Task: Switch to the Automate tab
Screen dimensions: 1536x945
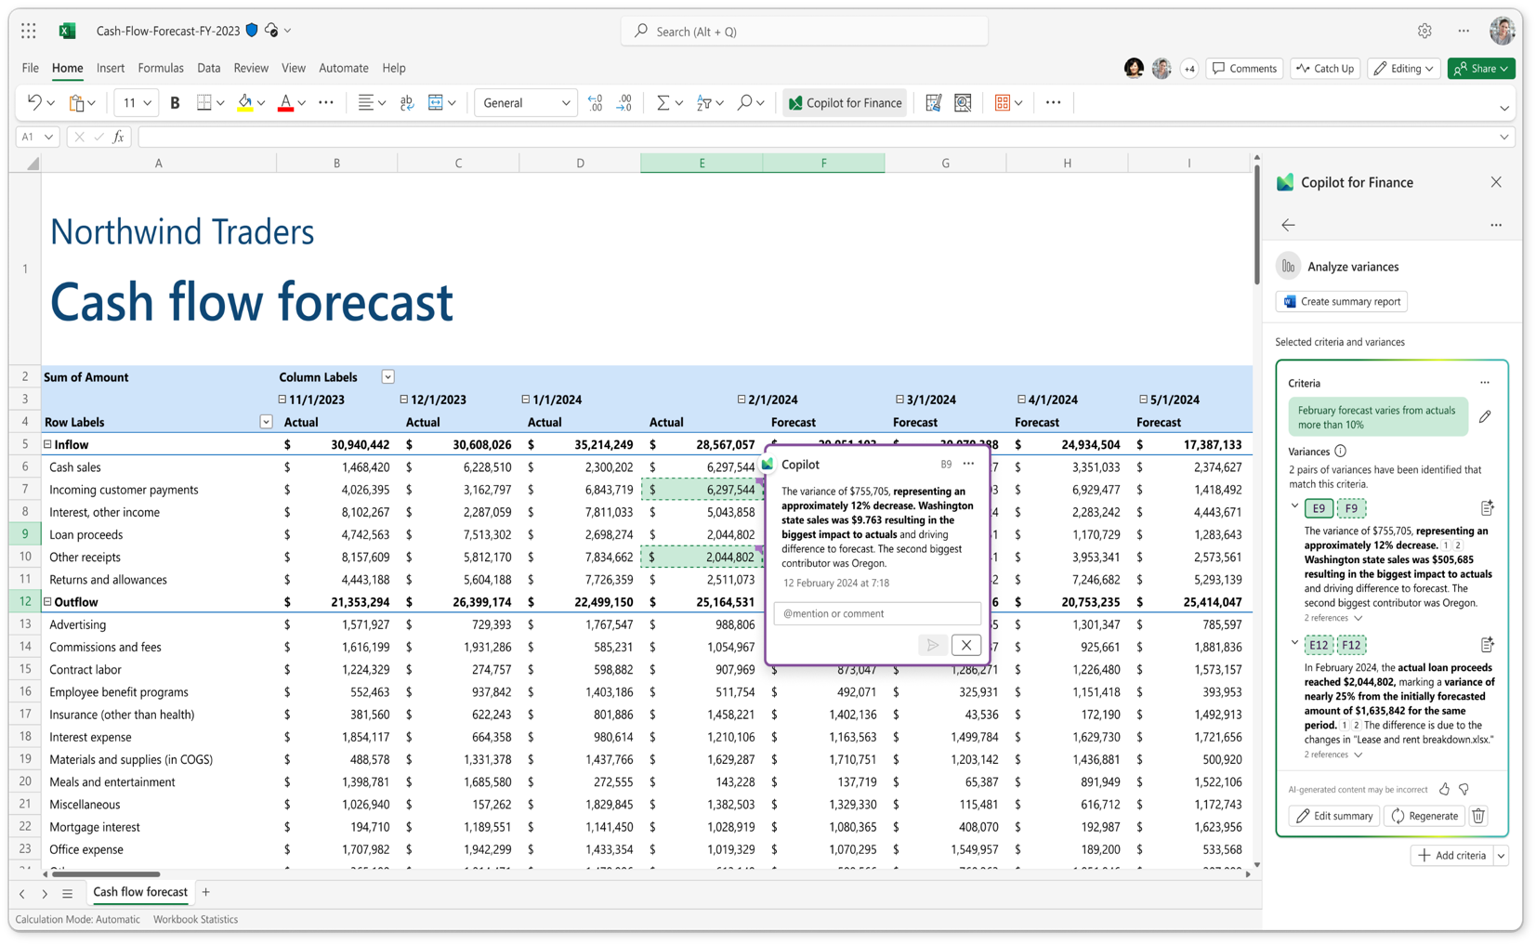Action: tap(344, 68)
